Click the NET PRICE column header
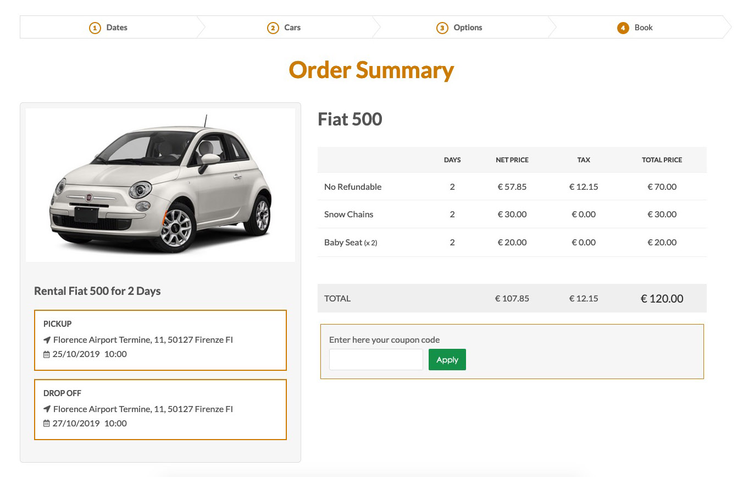This screenshot has width=743, height=477. (x=512, y=160)
